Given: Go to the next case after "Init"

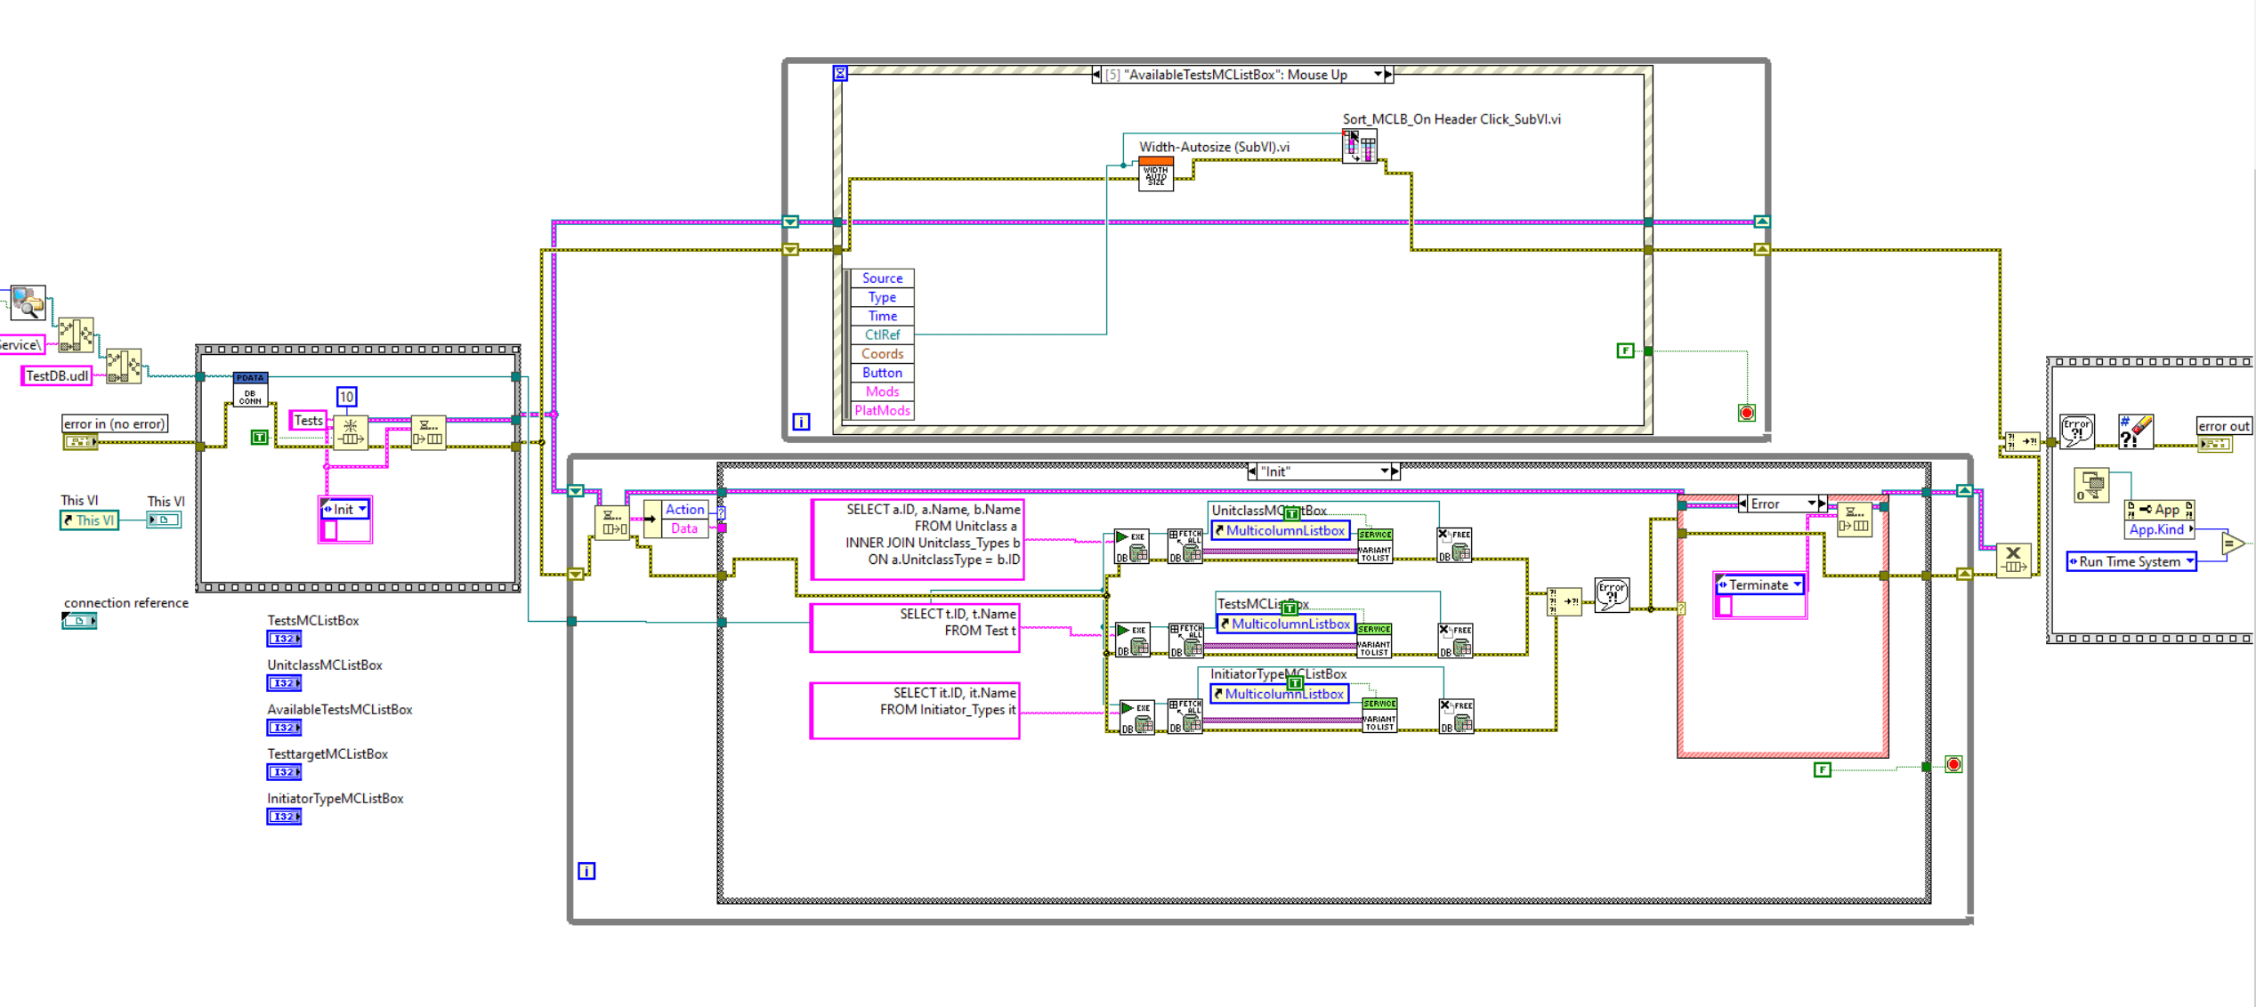Looking at the screenshot, I should click(x=1395, y=471).
